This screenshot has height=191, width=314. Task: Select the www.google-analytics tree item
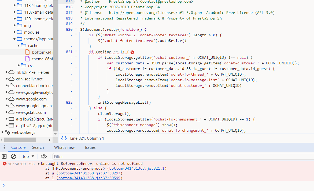click(34, 92)
